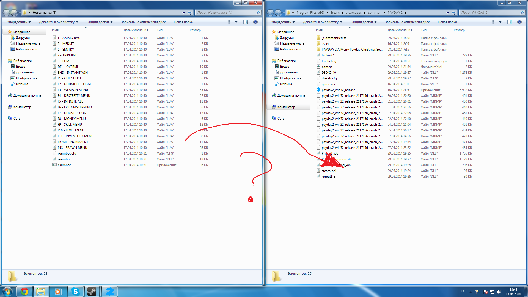Viewport: 528px width, 297px height.
Task: Show hidden path chevrons in PAYDAY 2 address bar
Action: pos(293,13)
